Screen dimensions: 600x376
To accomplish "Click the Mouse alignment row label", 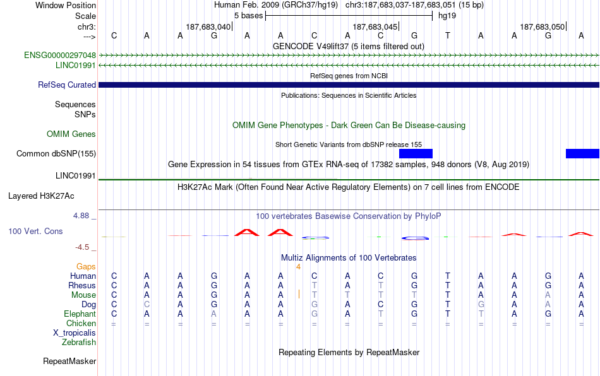I will [x=83, y=295].
